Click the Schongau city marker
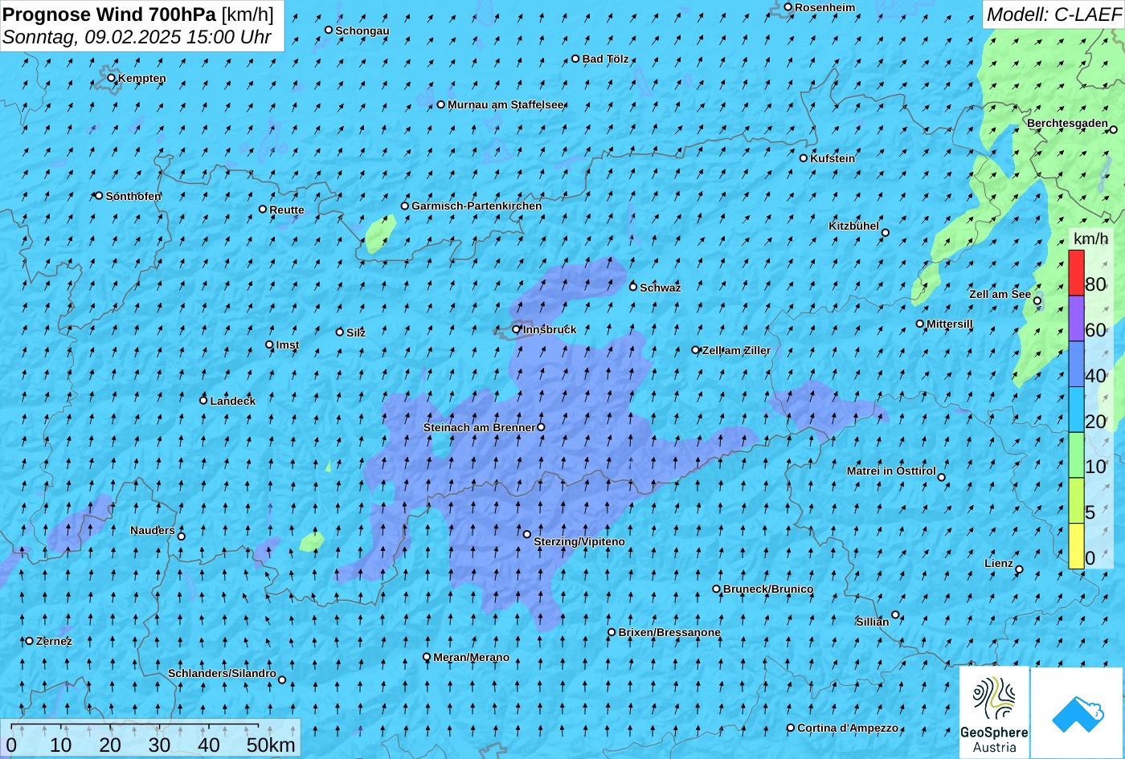Screen dimensions: 1125x759 pyautogui.click(x=329, y=30)
